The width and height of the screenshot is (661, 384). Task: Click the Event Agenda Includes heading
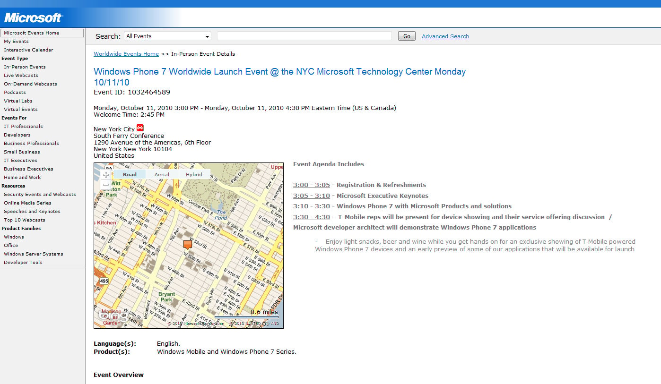click(x=329, y=164)
